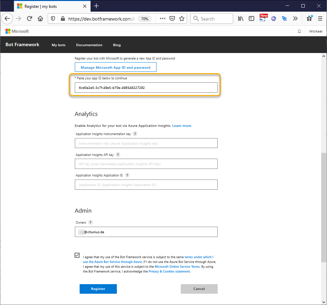Click the tracking protection shield icon
This screenshot has width=327, height=305.
(53, 19)
